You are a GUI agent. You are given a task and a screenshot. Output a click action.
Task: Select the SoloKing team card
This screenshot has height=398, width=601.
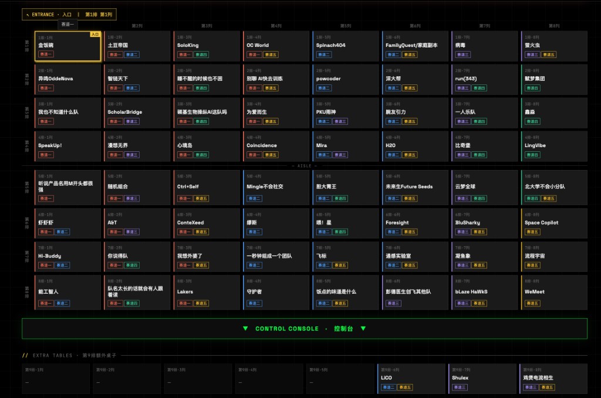coord(207,46)
